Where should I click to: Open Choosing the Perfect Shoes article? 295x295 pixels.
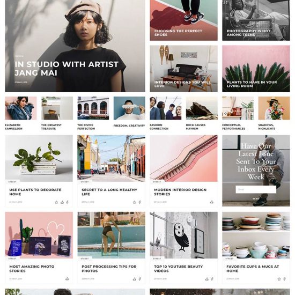tap(178, 33)
